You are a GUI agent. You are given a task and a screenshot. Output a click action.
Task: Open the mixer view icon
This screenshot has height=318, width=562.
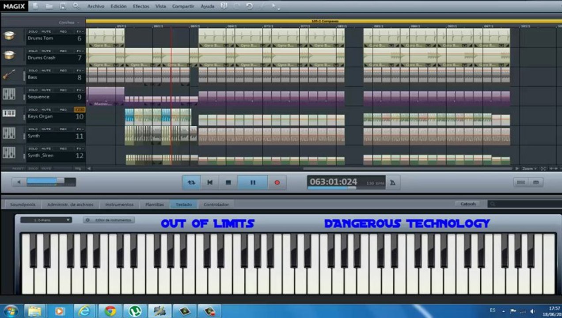pos(521,182)
